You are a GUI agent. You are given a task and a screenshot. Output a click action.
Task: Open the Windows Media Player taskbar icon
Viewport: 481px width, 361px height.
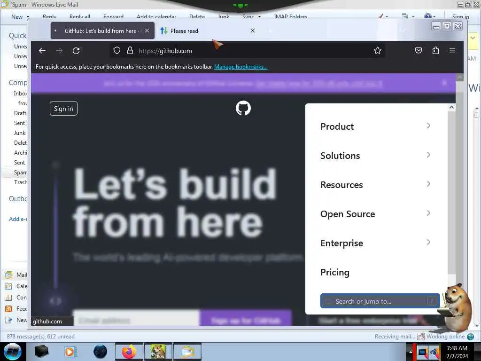pyautogui.click(x=70, y=352)
